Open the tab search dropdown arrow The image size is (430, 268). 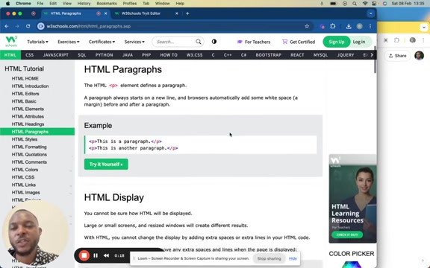pyautogui.click(x=370, y=13)
